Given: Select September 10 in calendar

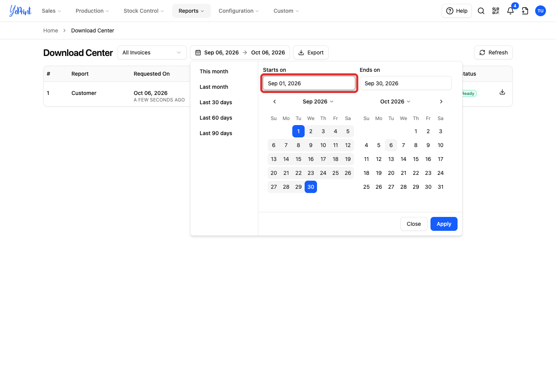Looking at the screenshot, I should [x=323, y=145].
